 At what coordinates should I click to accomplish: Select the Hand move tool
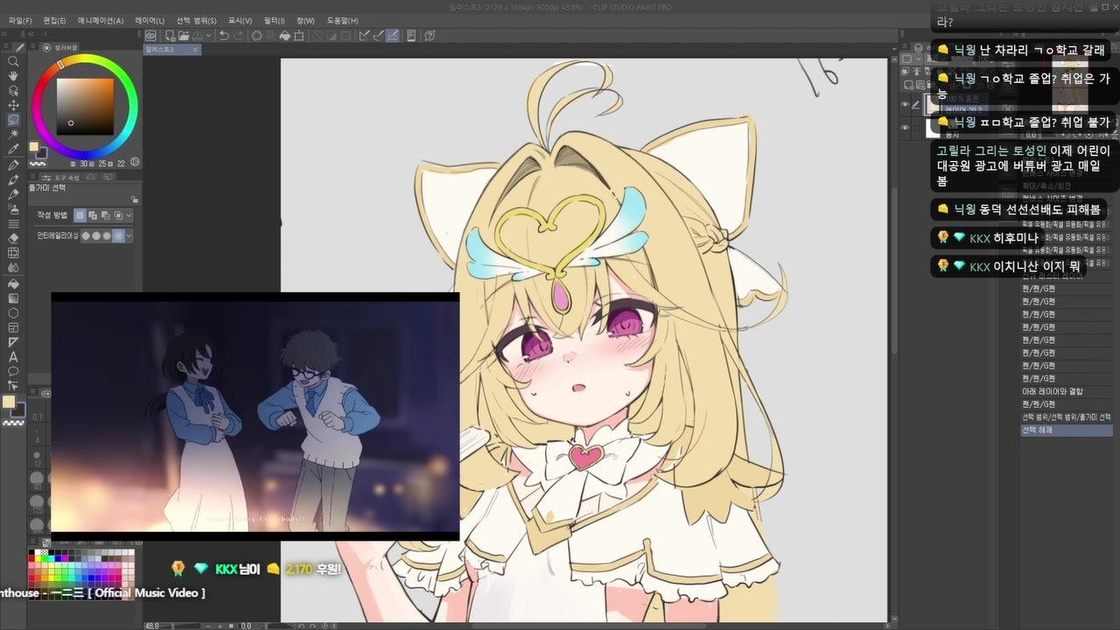[13, 76]
